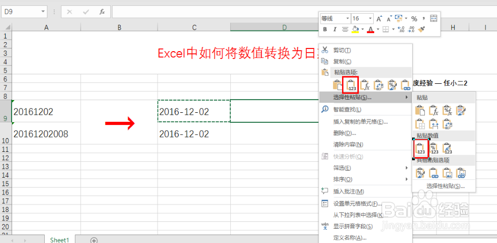
Task: Choose Transpose in context menu paste options row
Action: click(x=379, y=85)
